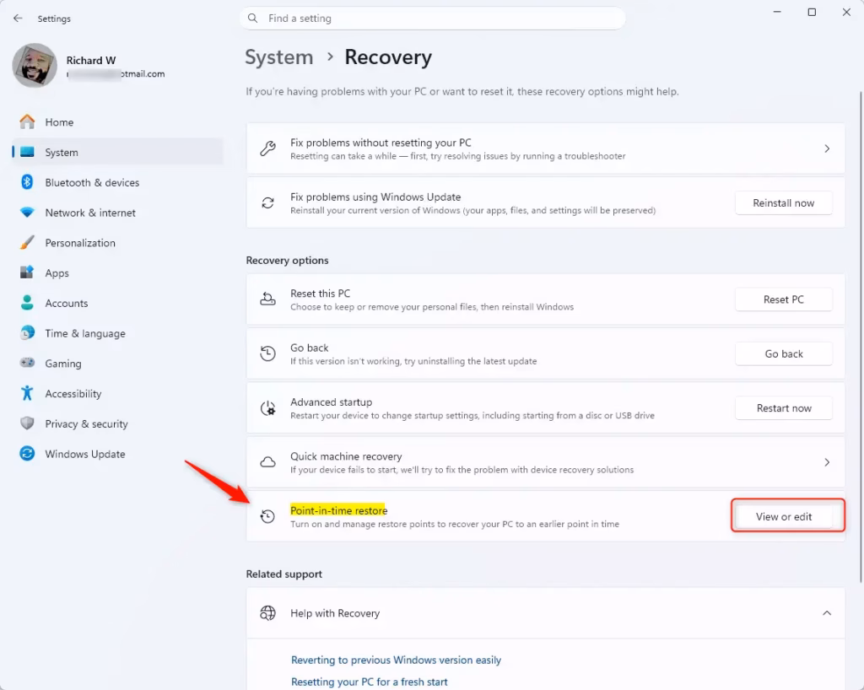Open the Home settings page

pos(118,122)
